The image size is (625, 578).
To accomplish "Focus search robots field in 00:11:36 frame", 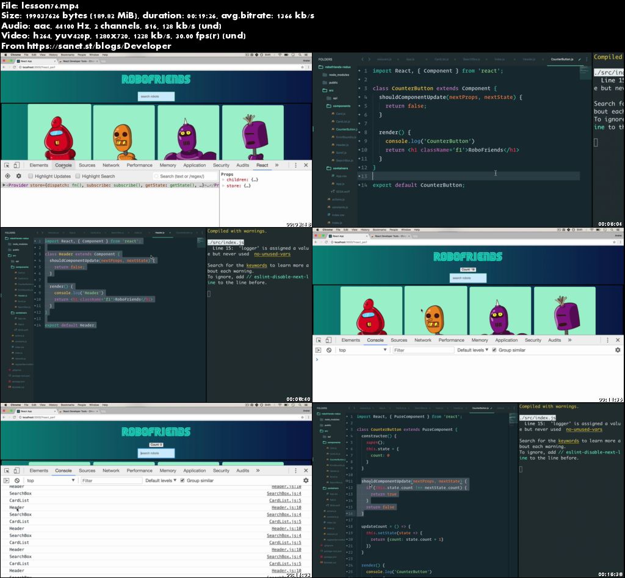I will pos(468,278).
